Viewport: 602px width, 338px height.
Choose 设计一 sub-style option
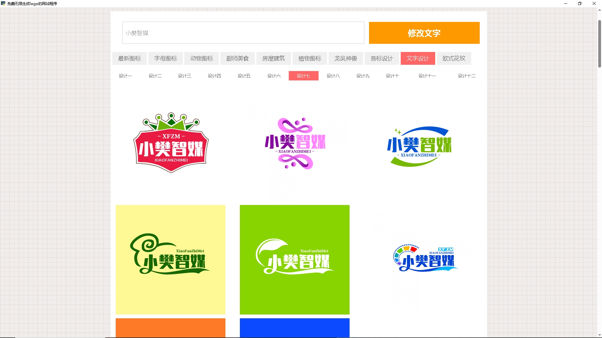click(x=125, y=76)
